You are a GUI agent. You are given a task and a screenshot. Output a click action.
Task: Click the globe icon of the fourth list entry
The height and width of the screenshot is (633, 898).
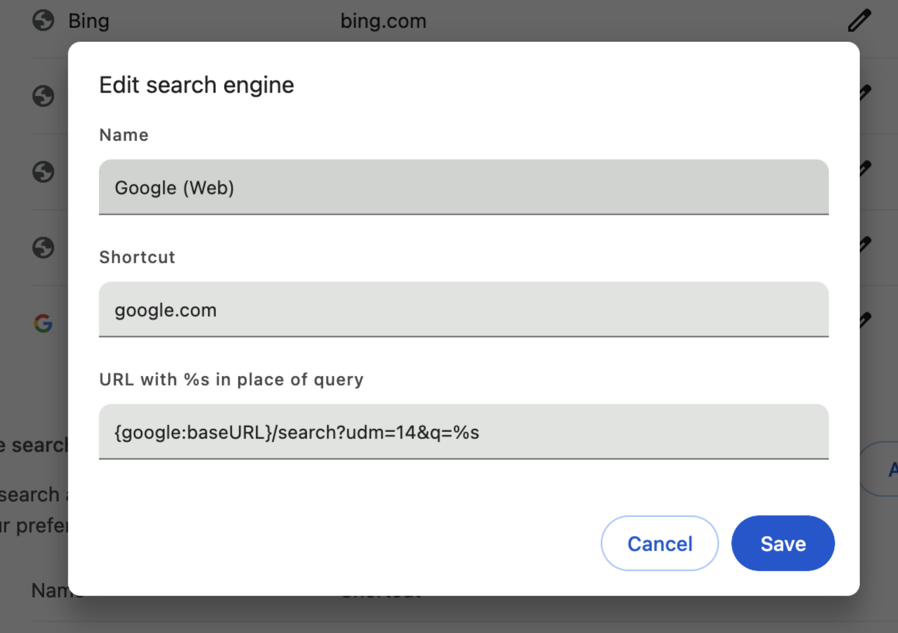pyautogui.click(x=44, y=247)
